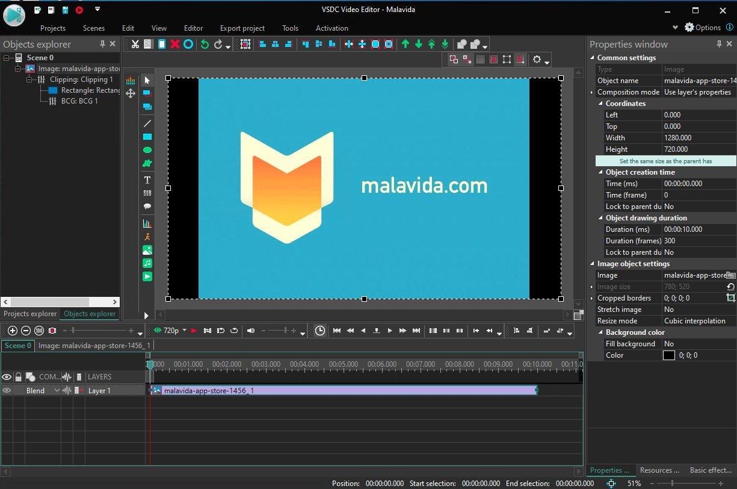Click the crop icon beside Cropped borders
The height and width of the screenshot is (489, 737).
731,298
